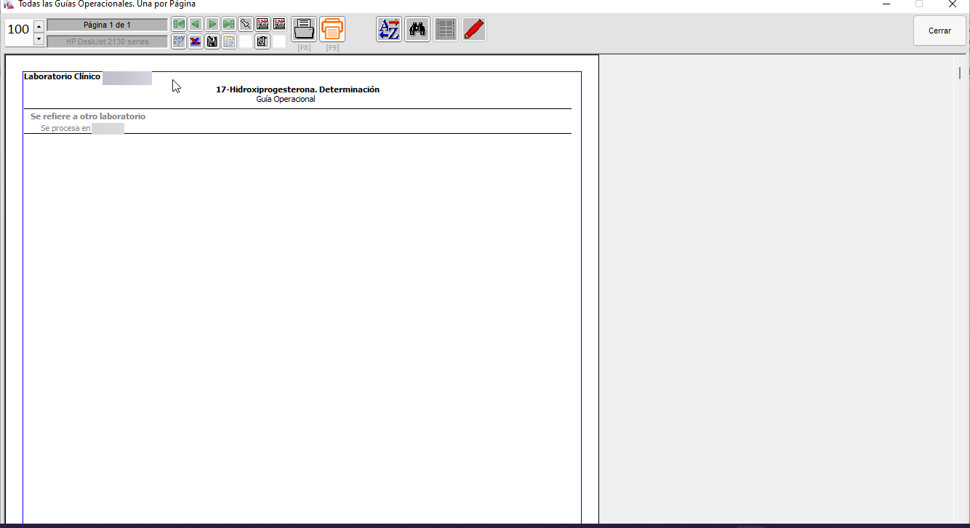This screenshot has width=970, height=528.
Task: Advance to the next page
Action: point(212,24)
